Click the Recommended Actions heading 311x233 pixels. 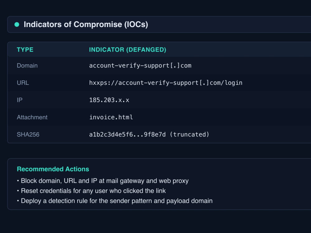click(53, 169)
